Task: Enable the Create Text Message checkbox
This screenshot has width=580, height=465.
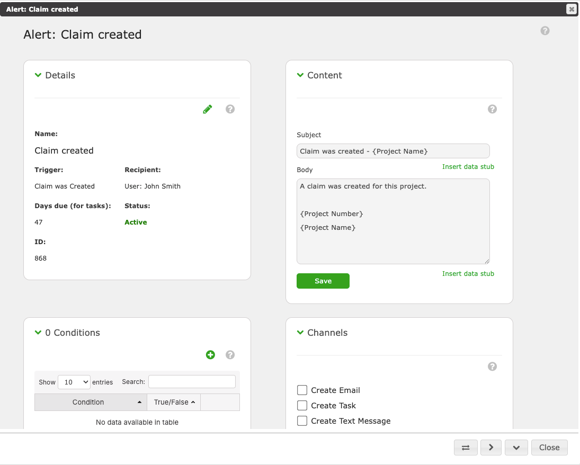Action: coord(302,421)
